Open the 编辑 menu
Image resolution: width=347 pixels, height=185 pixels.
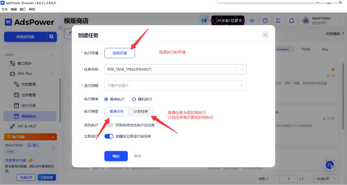click(x=14, y=9)
